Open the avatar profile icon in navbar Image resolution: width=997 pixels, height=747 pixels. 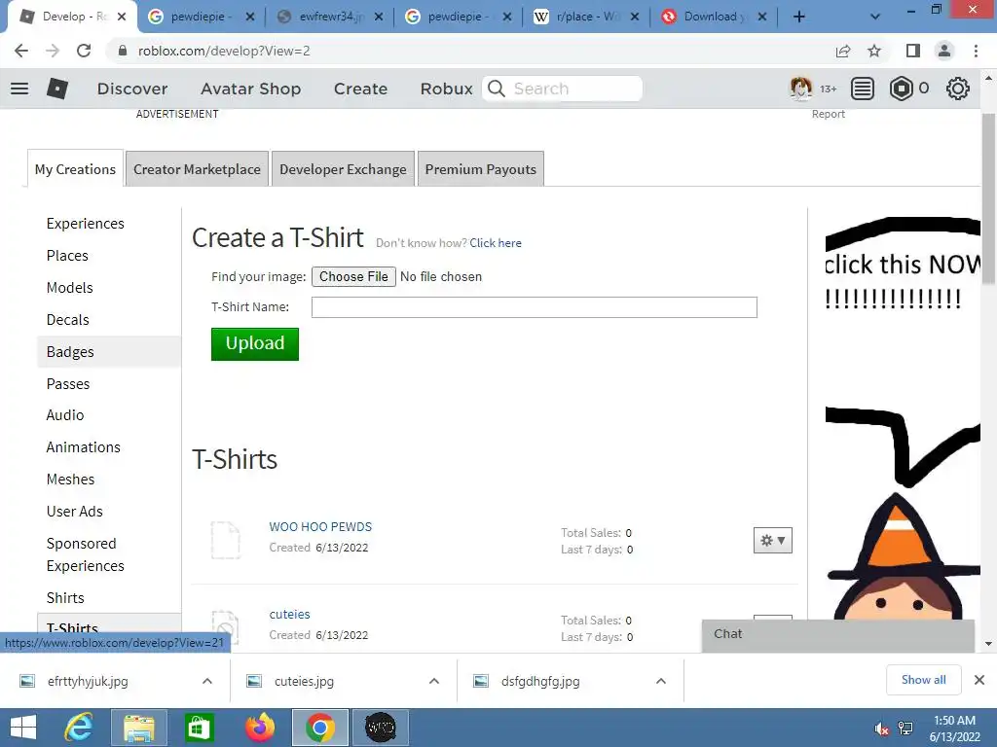click(x=800, y=89)
